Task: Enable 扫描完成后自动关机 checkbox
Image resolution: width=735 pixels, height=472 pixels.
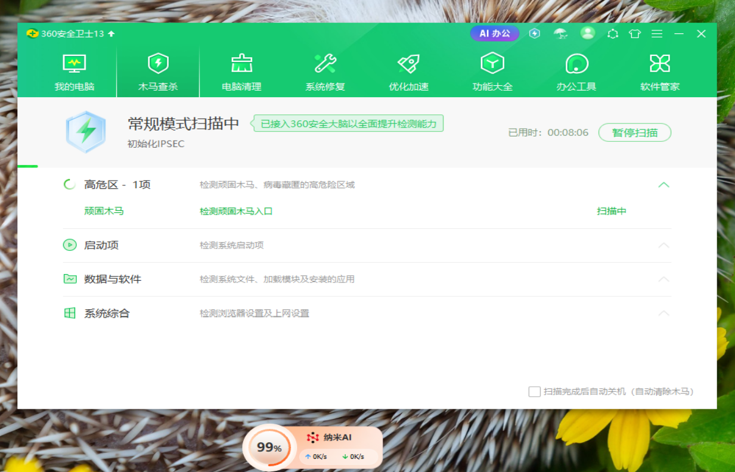Action: (x=535, y=392)
